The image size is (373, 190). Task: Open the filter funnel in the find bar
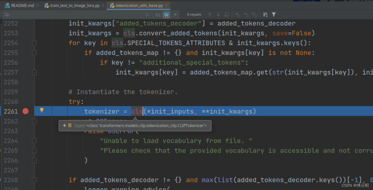click(x=273, y=14)
